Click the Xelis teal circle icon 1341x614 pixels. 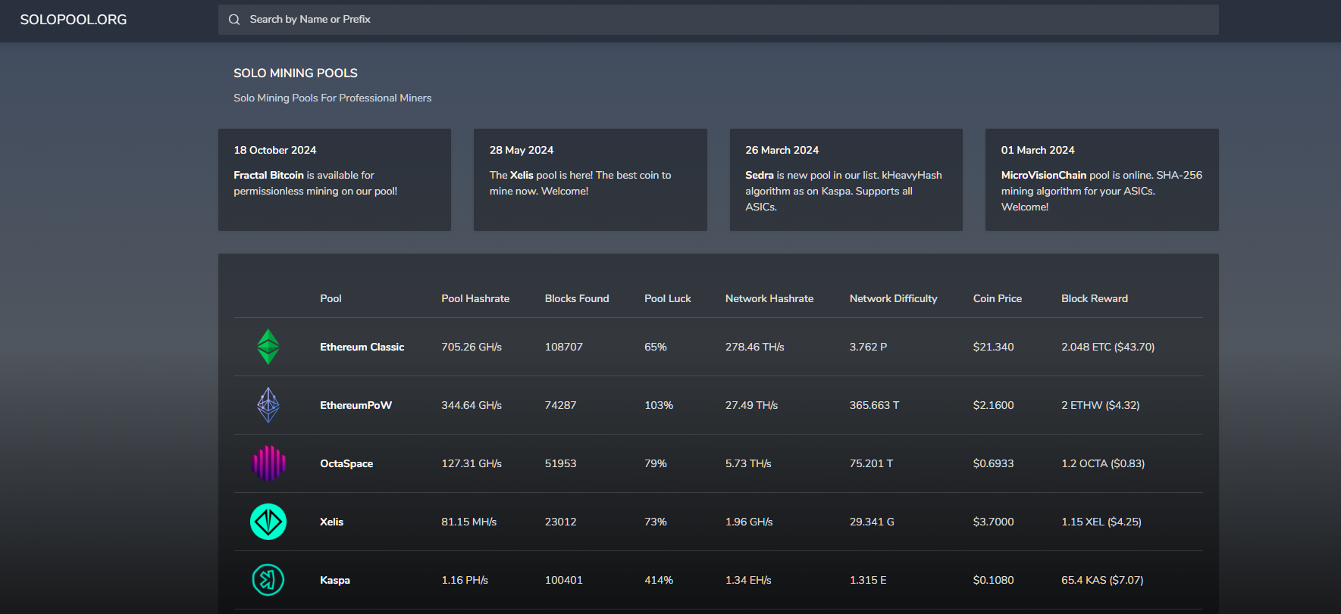pyautogui.click(x=268, y=522)
